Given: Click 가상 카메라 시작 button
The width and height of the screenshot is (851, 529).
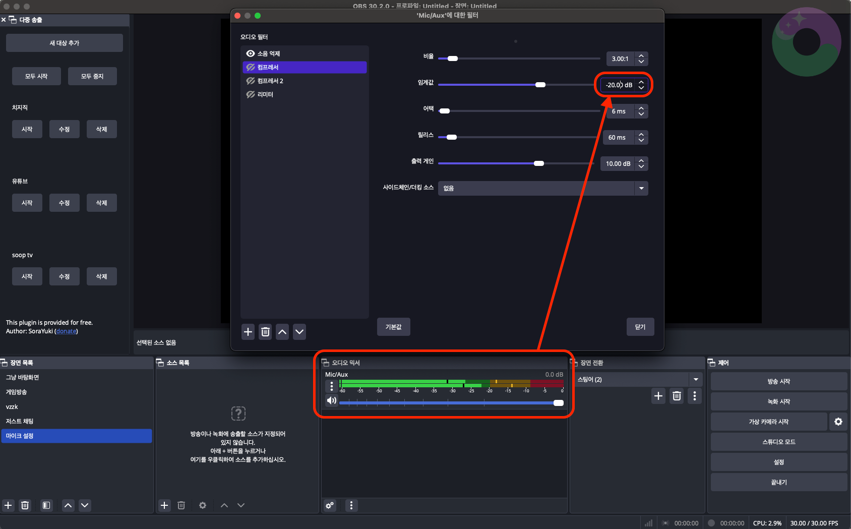Looking at the screenshot, I should click(769, 422).
